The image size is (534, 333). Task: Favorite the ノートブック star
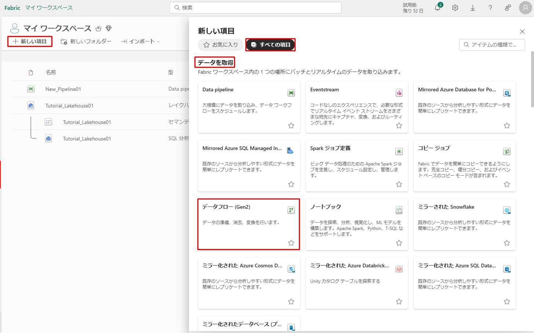pyautogui.click(x=399, y=243)
